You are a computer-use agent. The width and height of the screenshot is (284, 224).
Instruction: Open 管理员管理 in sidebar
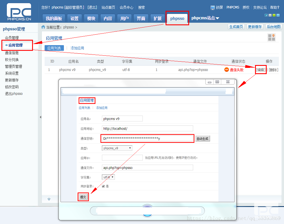(x=13, y=66)
